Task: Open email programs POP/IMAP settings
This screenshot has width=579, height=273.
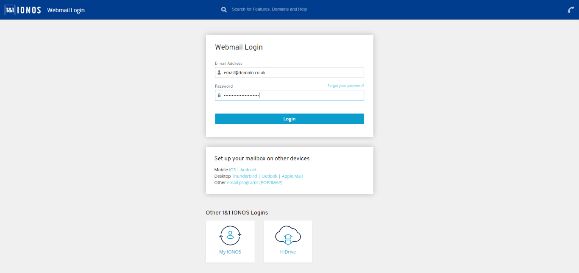Action: point(255,182)
